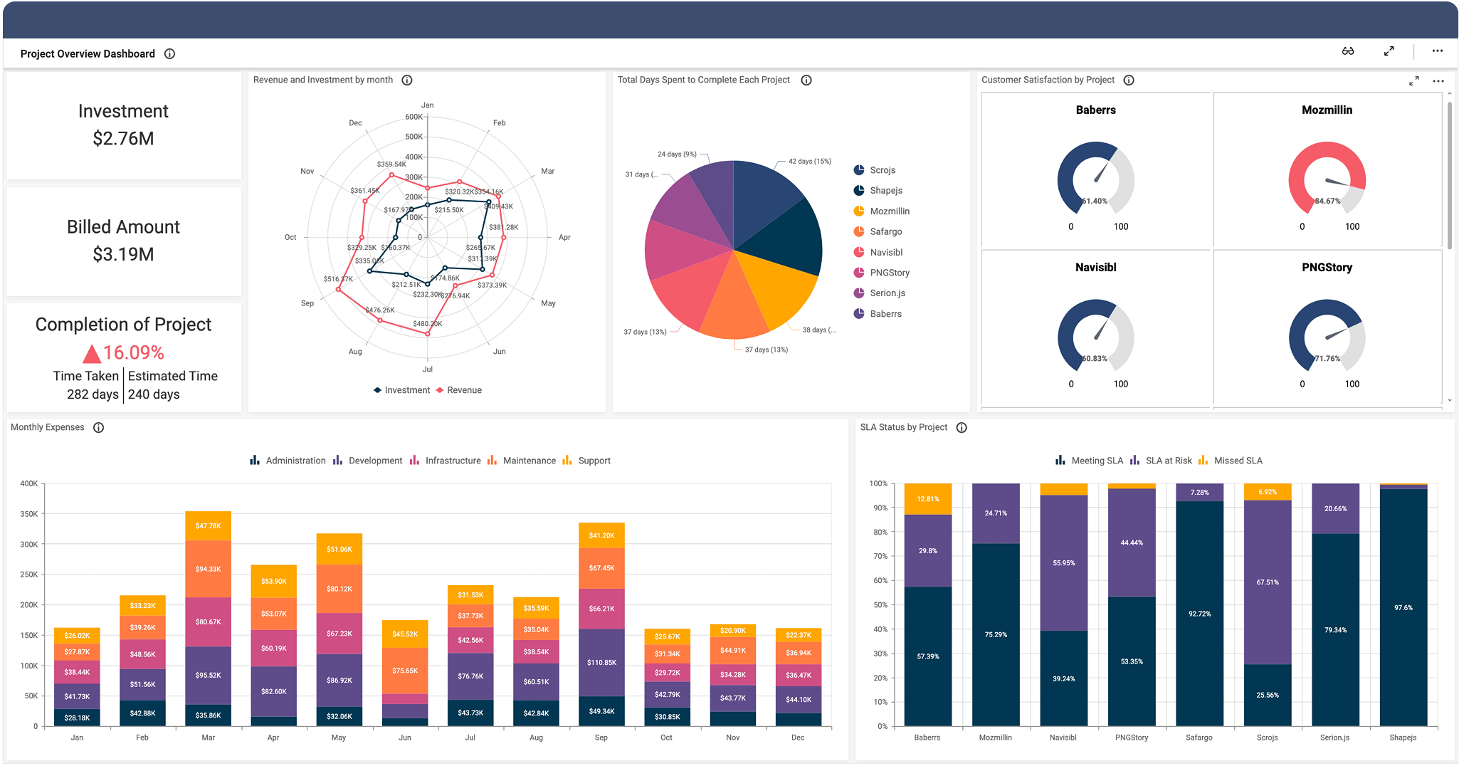This screenshot has height=766, width=1459.
Task: Open the info tooltip for Project Overview Dashboard
Action: pos(169,53)
